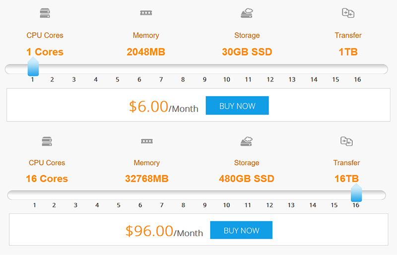
Task: Select tick mark 8 on the top slider
Action: click(183, 79)
